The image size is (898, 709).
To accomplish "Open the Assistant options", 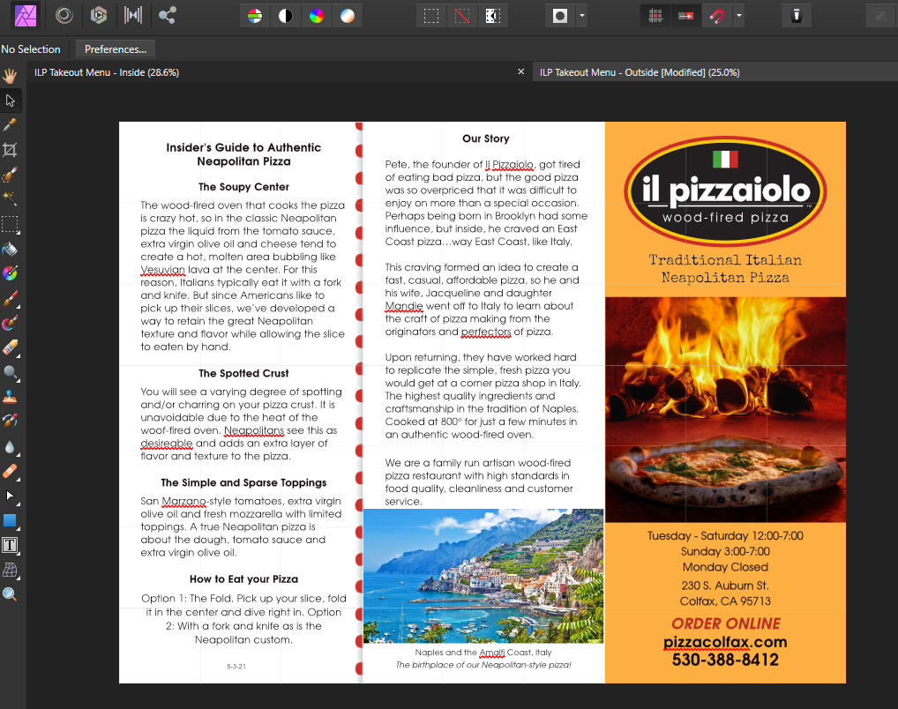I will coord(796,16).
